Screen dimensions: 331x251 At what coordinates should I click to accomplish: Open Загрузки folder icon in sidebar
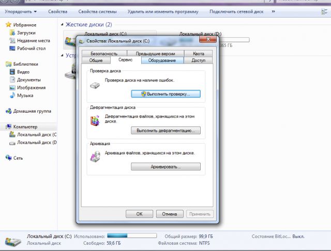[12, 33]
